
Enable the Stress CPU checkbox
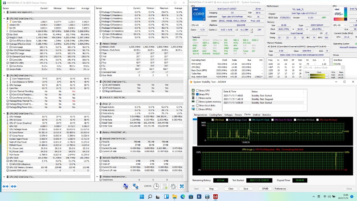(197, 90)
